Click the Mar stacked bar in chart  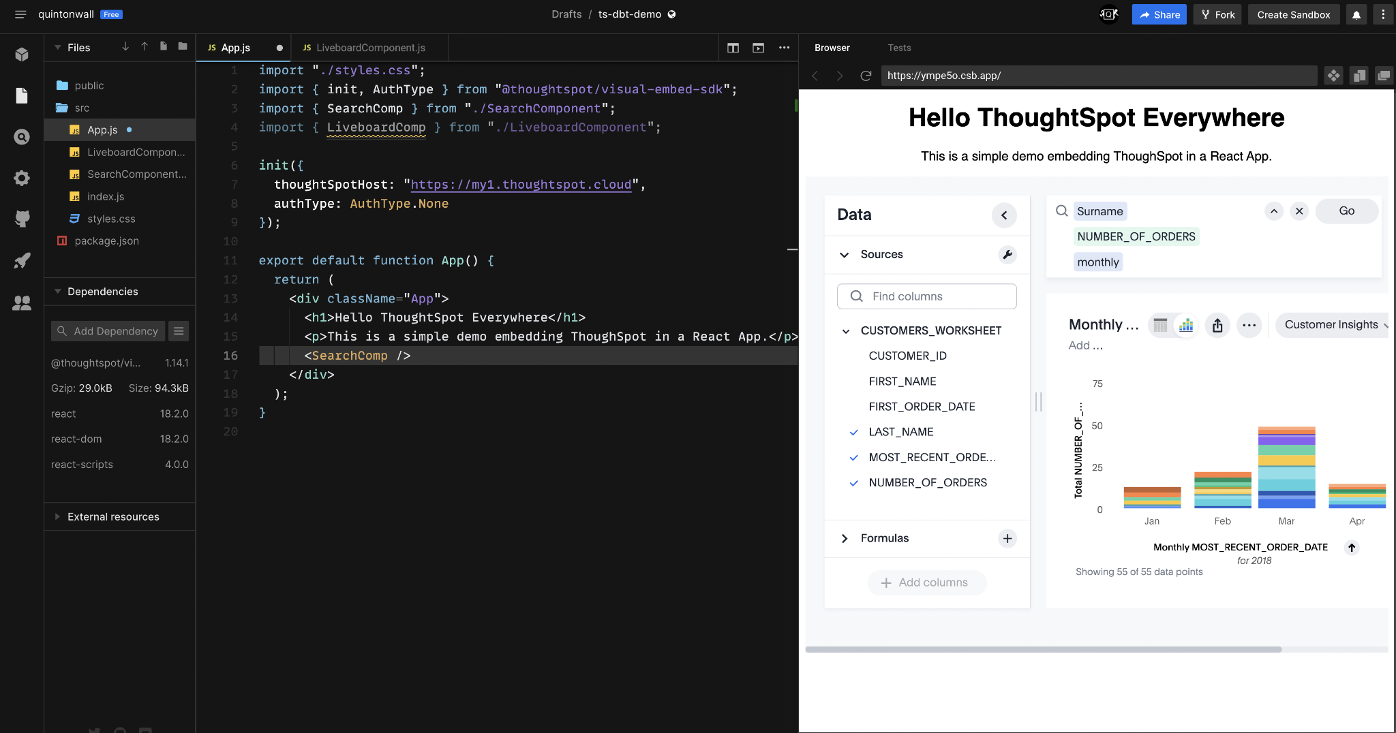pos(1286,467)
